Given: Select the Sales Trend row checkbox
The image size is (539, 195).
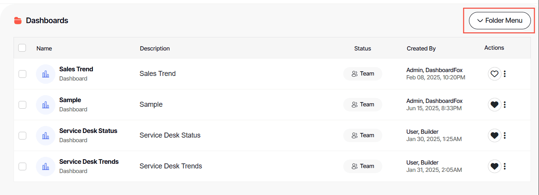Looking at the screenshot, I should (x=22, y=74).
